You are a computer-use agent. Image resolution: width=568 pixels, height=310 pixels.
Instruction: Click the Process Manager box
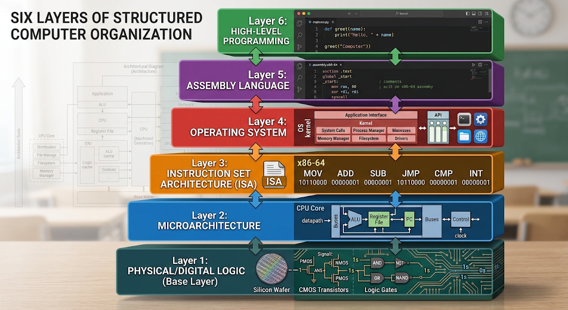click(x=369, y=130)
